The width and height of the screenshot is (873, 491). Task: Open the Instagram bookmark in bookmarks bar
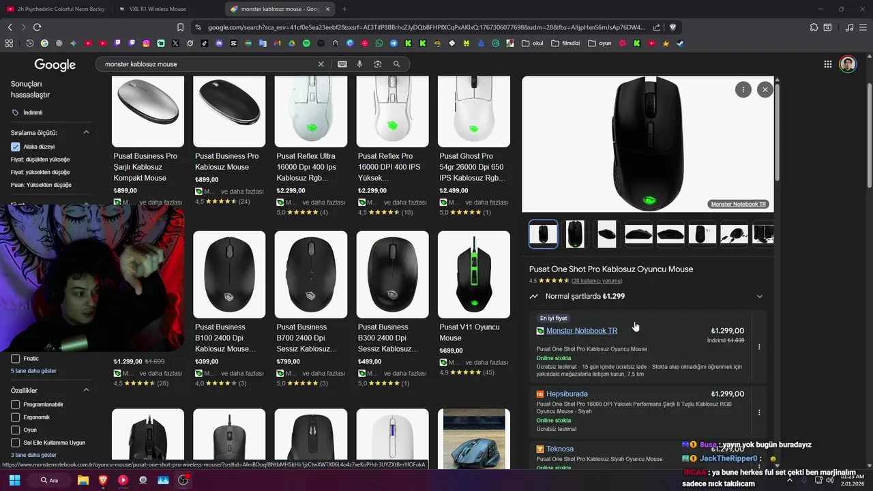[x=146, y=43]
